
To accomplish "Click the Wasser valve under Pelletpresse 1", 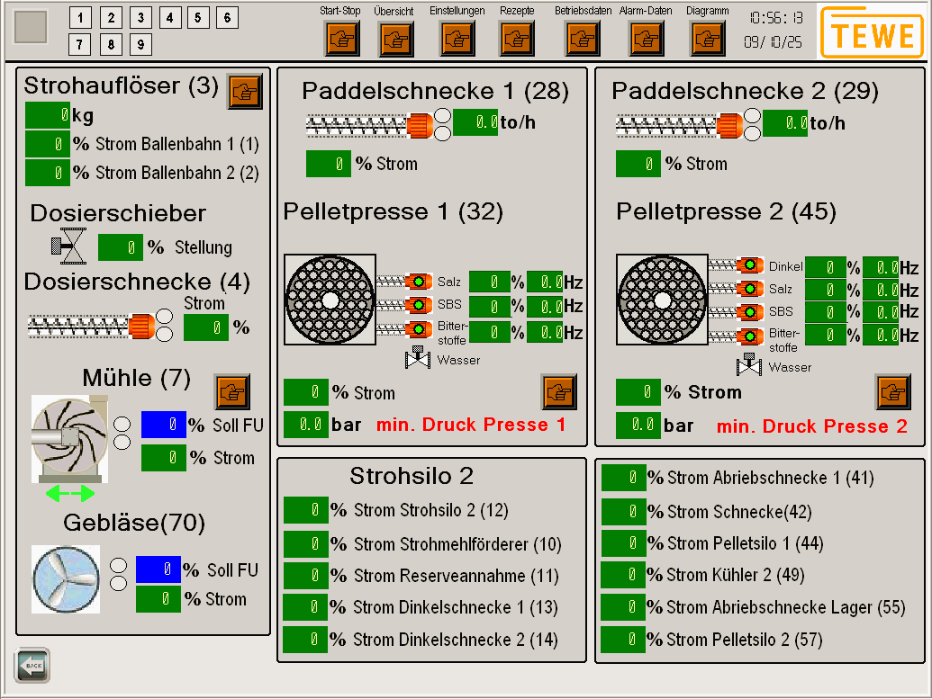I will (418, 358).
